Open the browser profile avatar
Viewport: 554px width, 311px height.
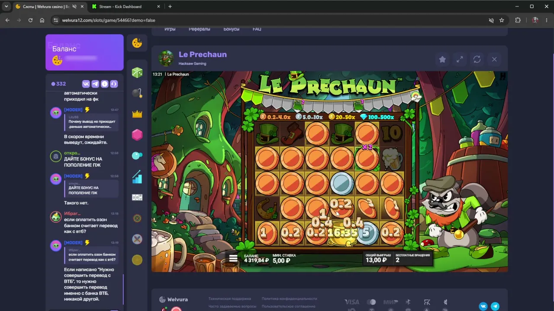(x=535, y=20)
